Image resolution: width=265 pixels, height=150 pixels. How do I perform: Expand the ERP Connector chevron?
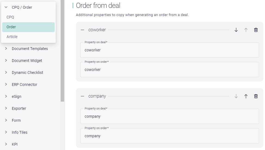tap(6, 85)
